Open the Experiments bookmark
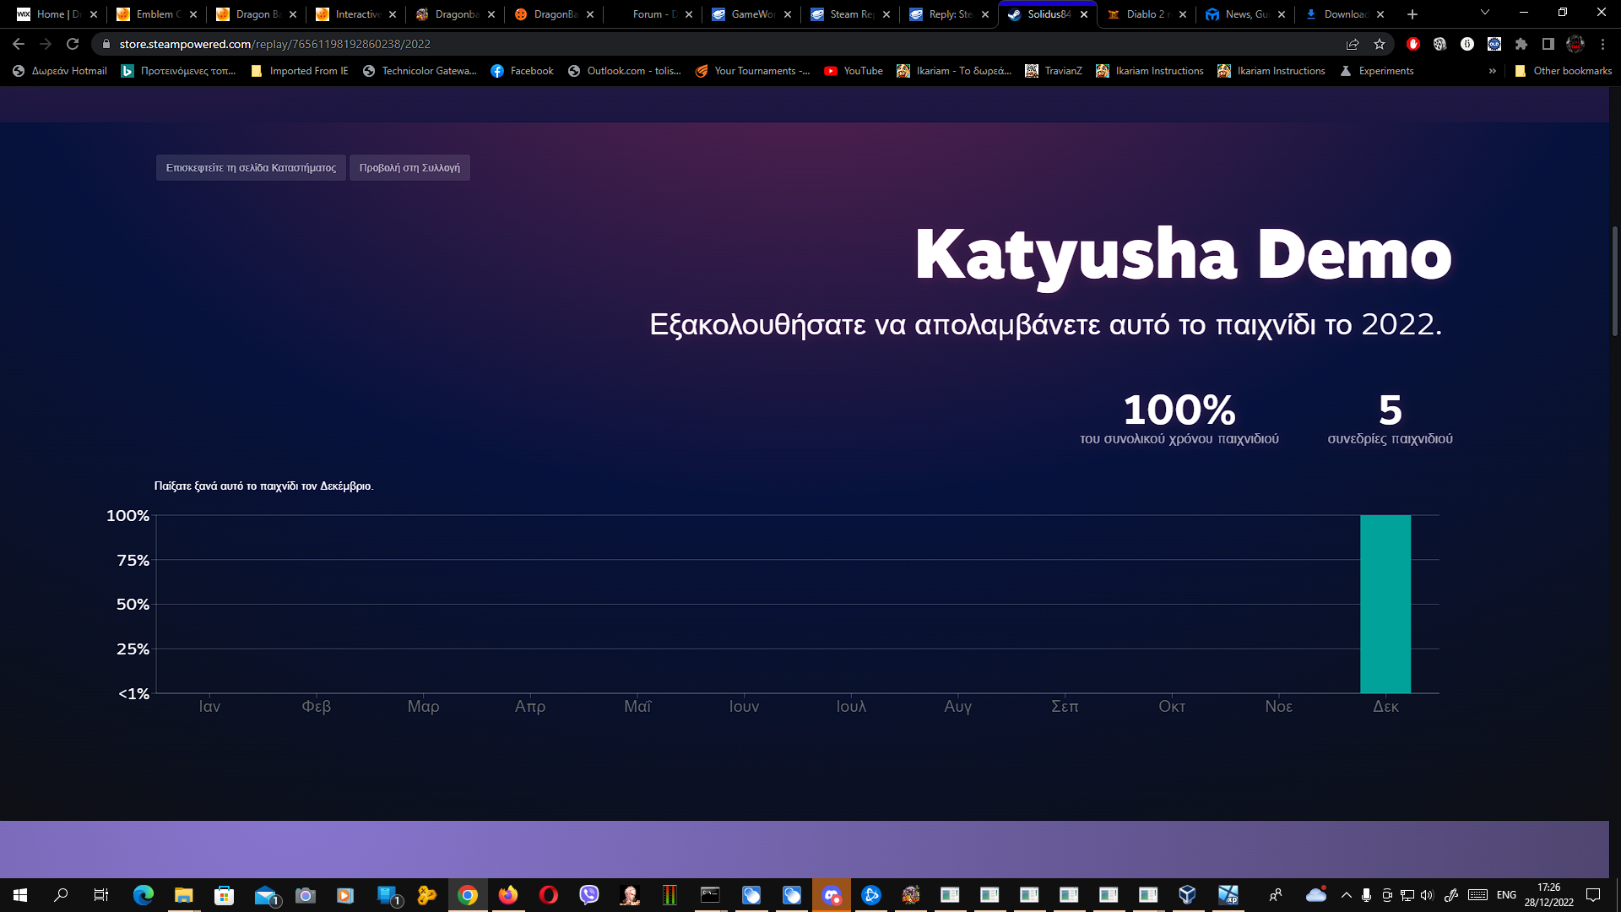 [x=1376, y=71]
